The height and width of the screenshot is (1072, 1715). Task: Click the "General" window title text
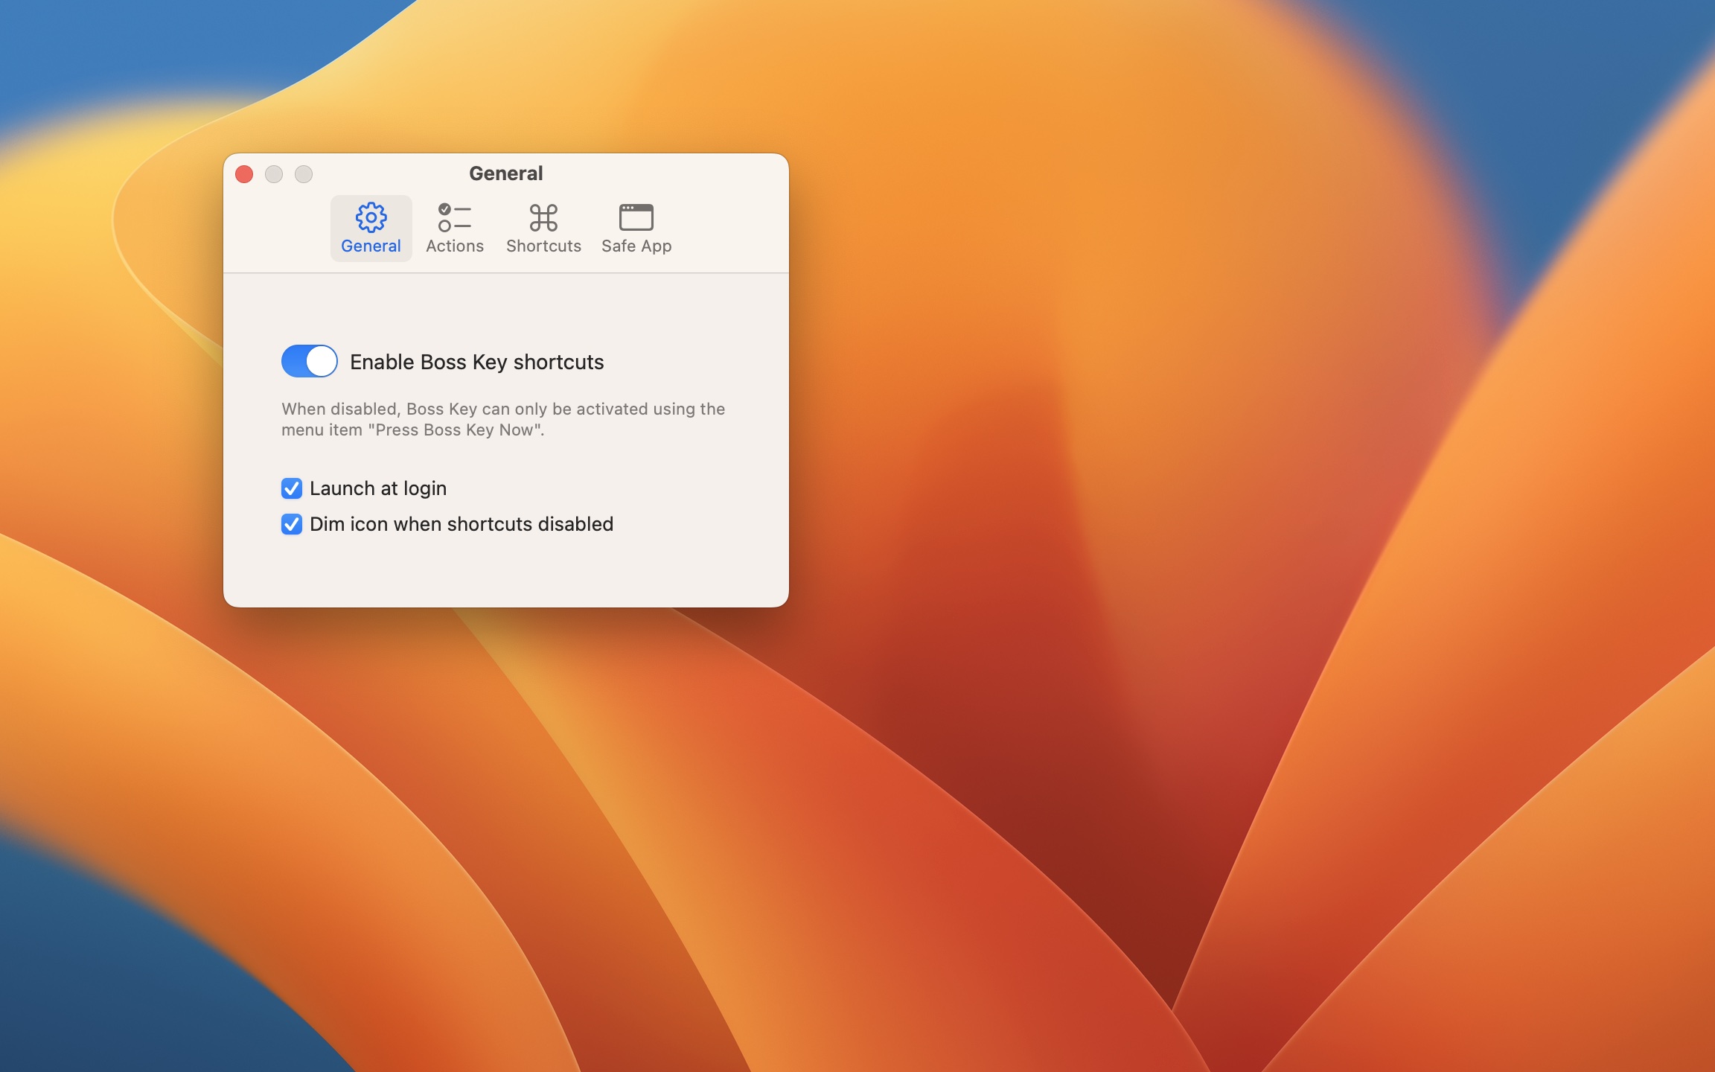click(x=506, y=173)
